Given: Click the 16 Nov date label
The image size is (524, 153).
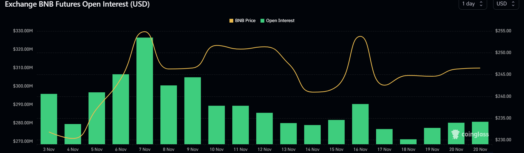Looking at the screenshot, I should [360, 149].
